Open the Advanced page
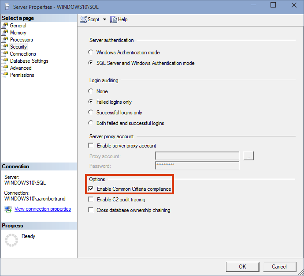The image size is (304, 276). (21, 68)
